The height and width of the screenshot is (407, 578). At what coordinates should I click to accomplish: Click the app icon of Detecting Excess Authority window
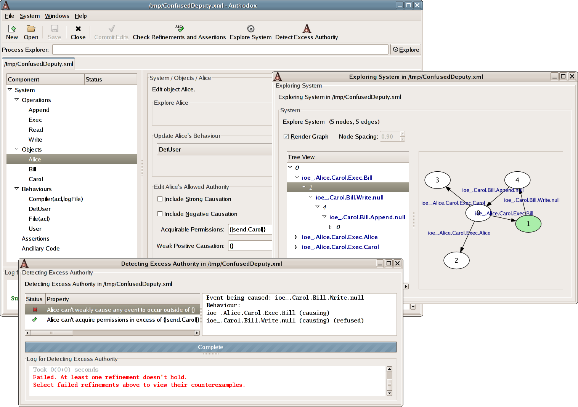tap(24, 263)
